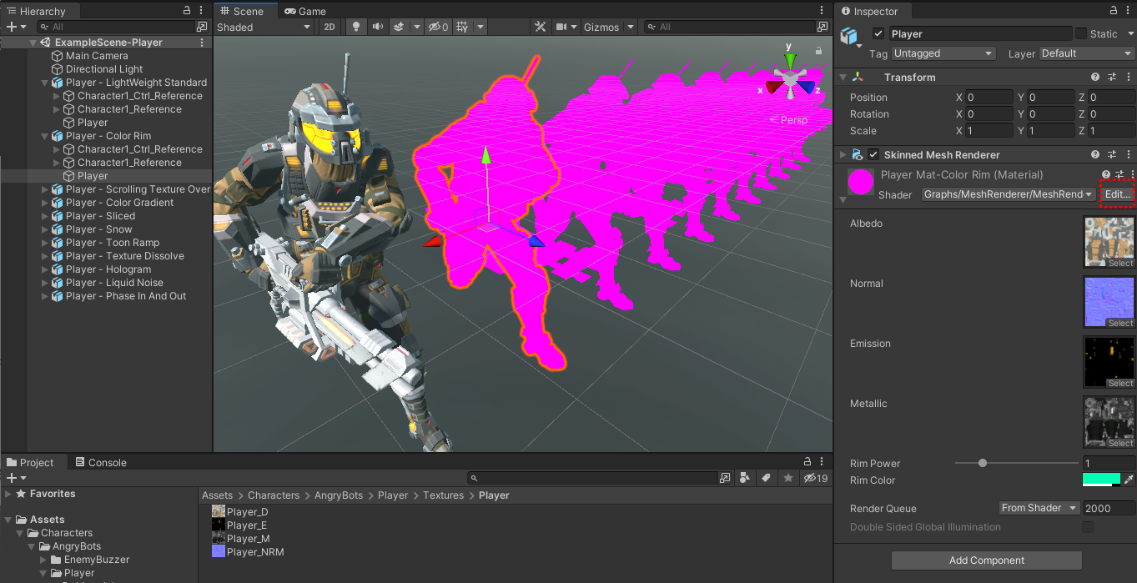Image resolution: width=1137 pixels, height=583 pixels.
Task: Open the Rim Color swatch
Action: point(1101,480)
